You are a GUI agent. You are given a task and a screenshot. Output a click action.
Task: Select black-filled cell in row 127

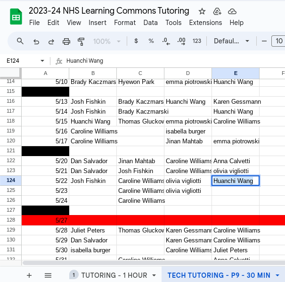(45, 210)
